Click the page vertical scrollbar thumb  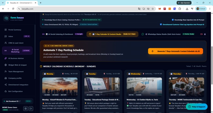pyautogui.click(x=212, y=65)
